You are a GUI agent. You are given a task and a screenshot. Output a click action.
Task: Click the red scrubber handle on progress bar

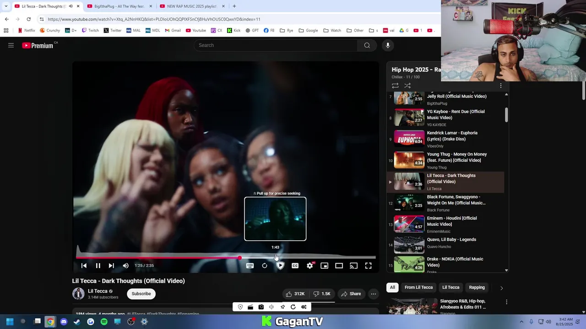coord(239,258)
